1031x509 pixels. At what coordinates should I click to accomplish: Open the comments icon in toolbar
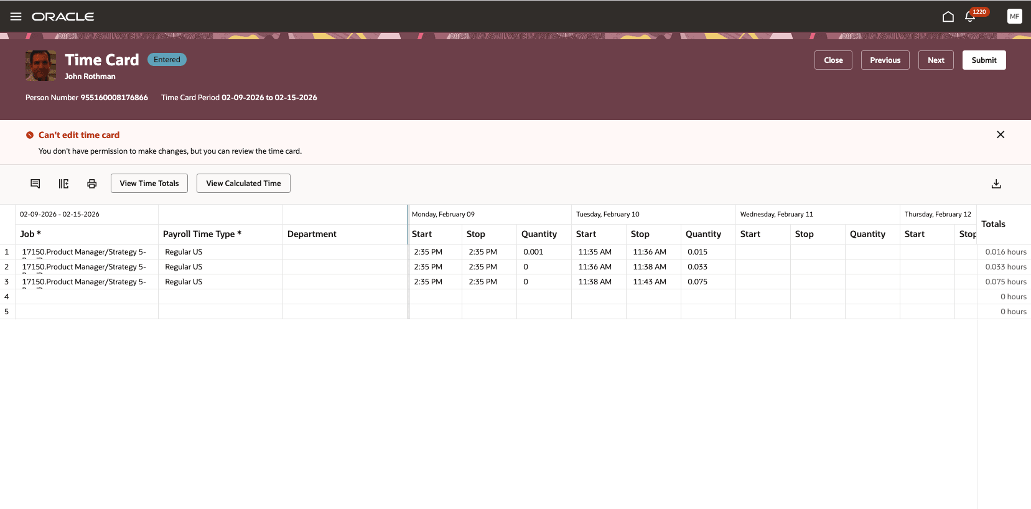click(x=35, y=184)
